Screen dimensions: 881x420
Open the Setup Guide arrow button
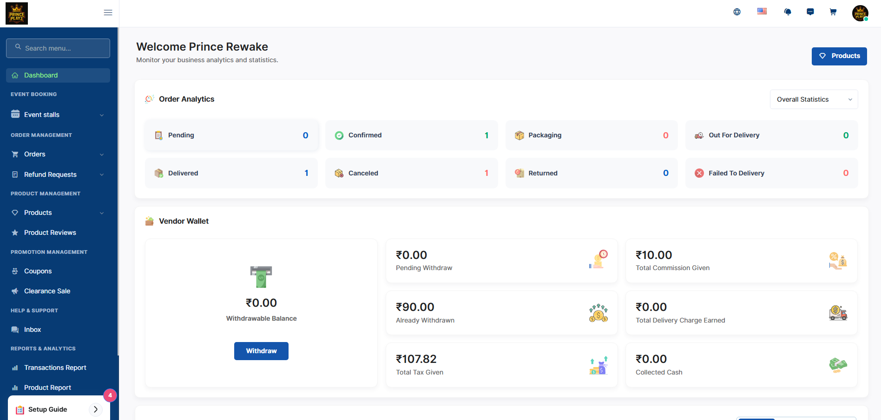point(95,409)
